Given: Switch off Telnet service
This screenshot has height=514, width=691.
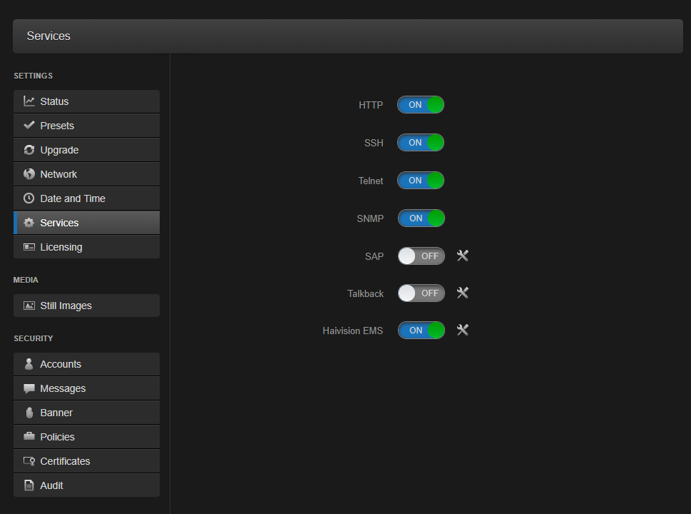Looking at the screenshot, I should [421, 181].
